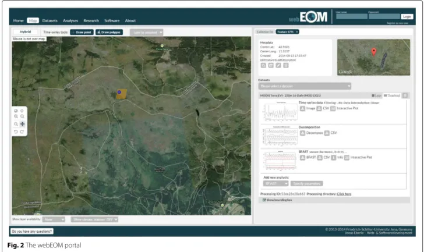Click the next view redo arrow
Screen dimensions: 424x252
(22, 132)
